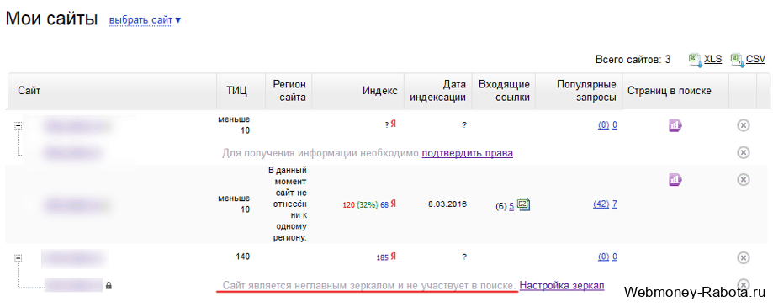Click the CSV spreadsheet icon

click(738, 60)
